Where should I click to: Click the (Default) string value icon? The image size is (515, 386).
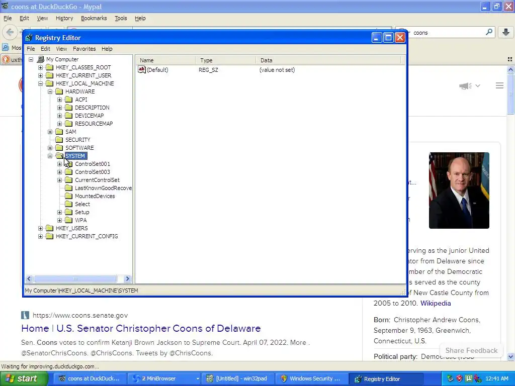point(141,69)
